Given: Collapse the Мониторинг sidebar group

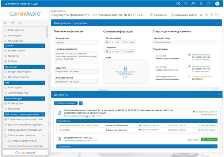Looking at the screenshot, I should pos(43,67).
